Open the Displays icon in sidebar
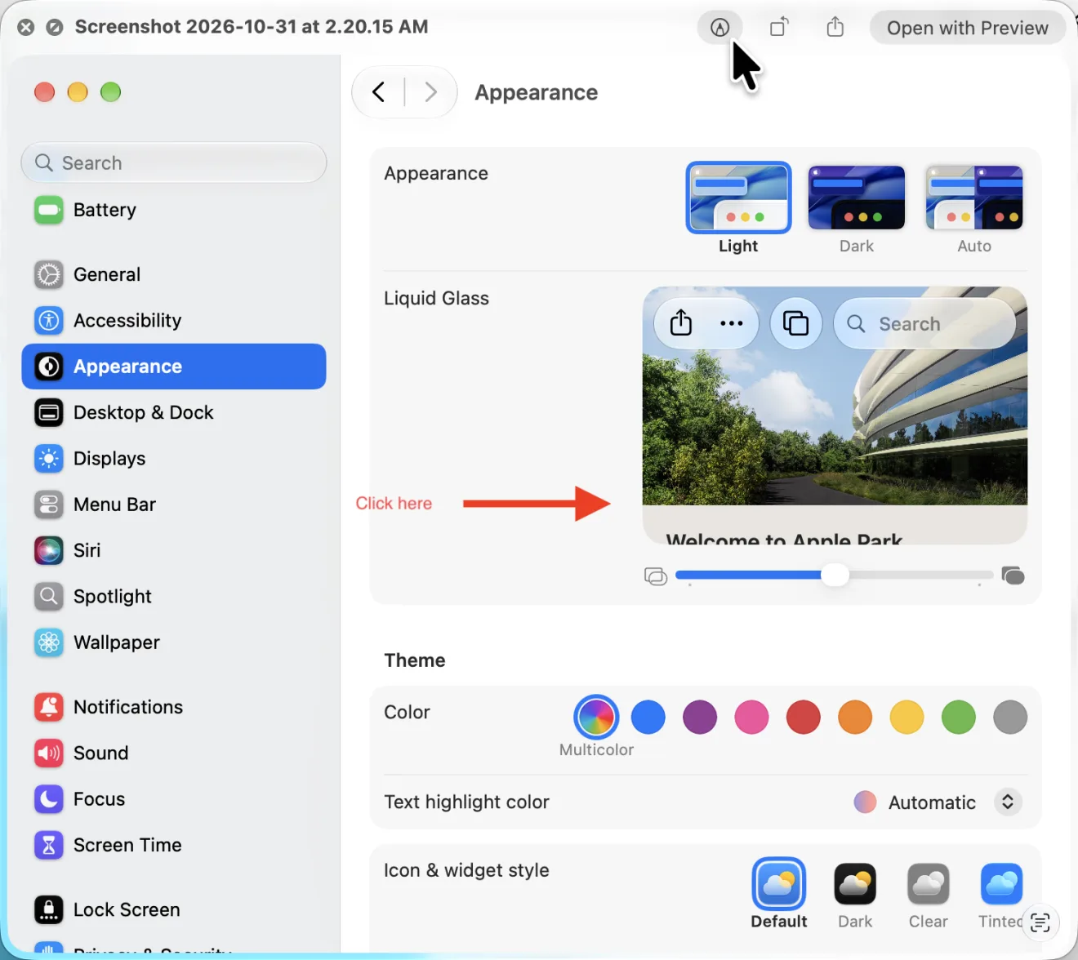 click(49, 458)
